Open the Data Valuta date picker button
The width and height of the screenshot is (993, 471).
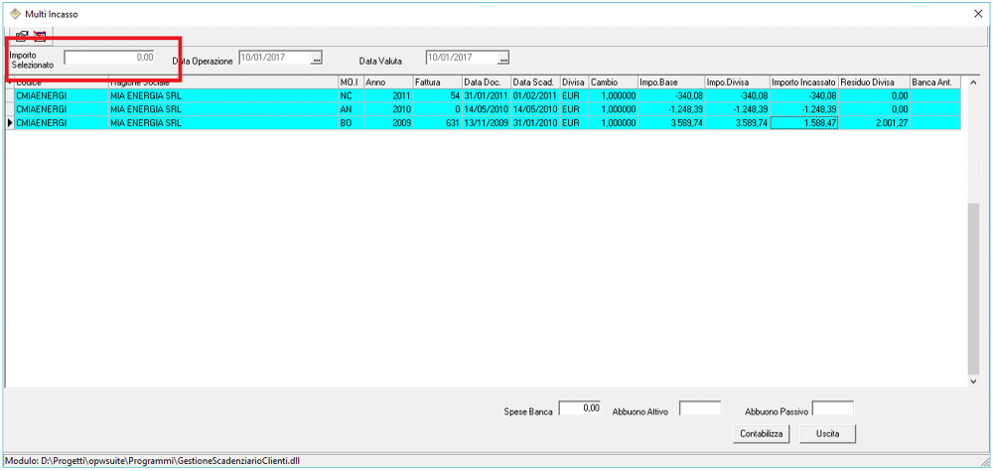pos(503,59)
